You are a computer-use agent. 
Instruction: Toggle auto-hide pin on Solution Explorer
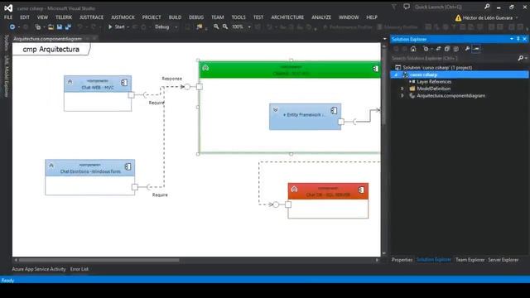tap(518, 39)
